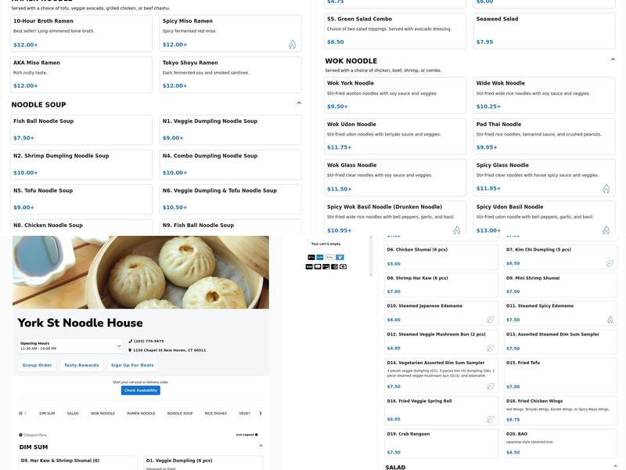Click the leaf icon on Fried Veggie Spring Roll

[x=491, y=419]
